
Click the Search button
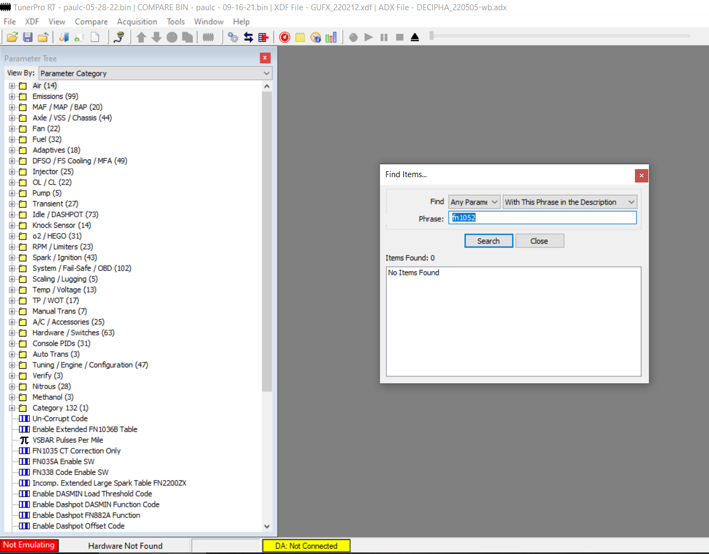coord(488,241)
